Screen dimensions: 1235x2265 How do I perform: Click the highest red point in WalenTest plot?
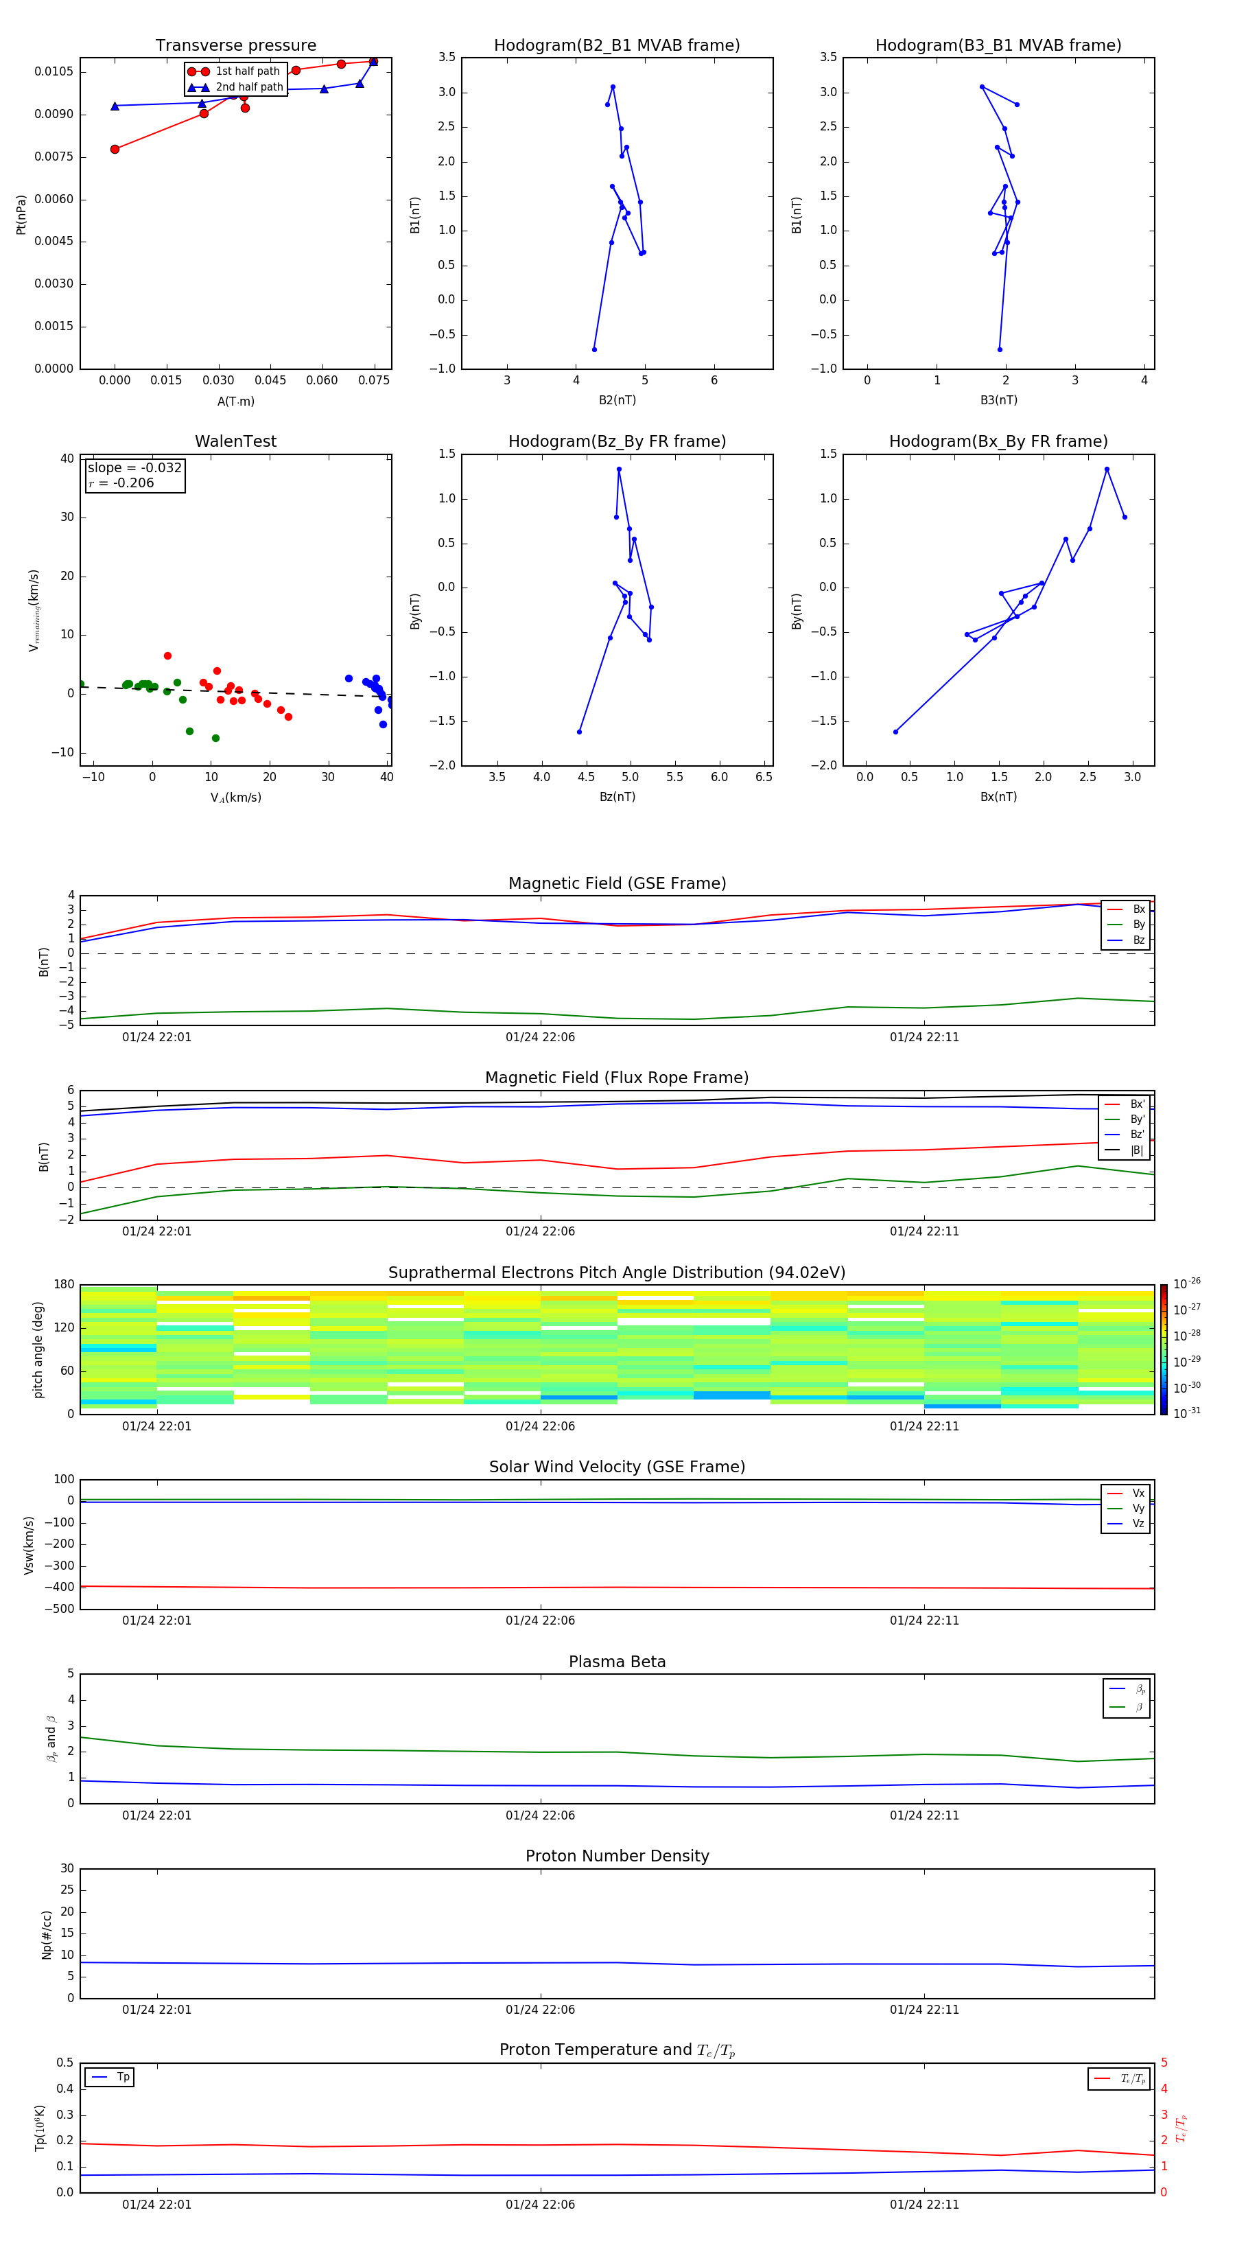coord(168,656)
